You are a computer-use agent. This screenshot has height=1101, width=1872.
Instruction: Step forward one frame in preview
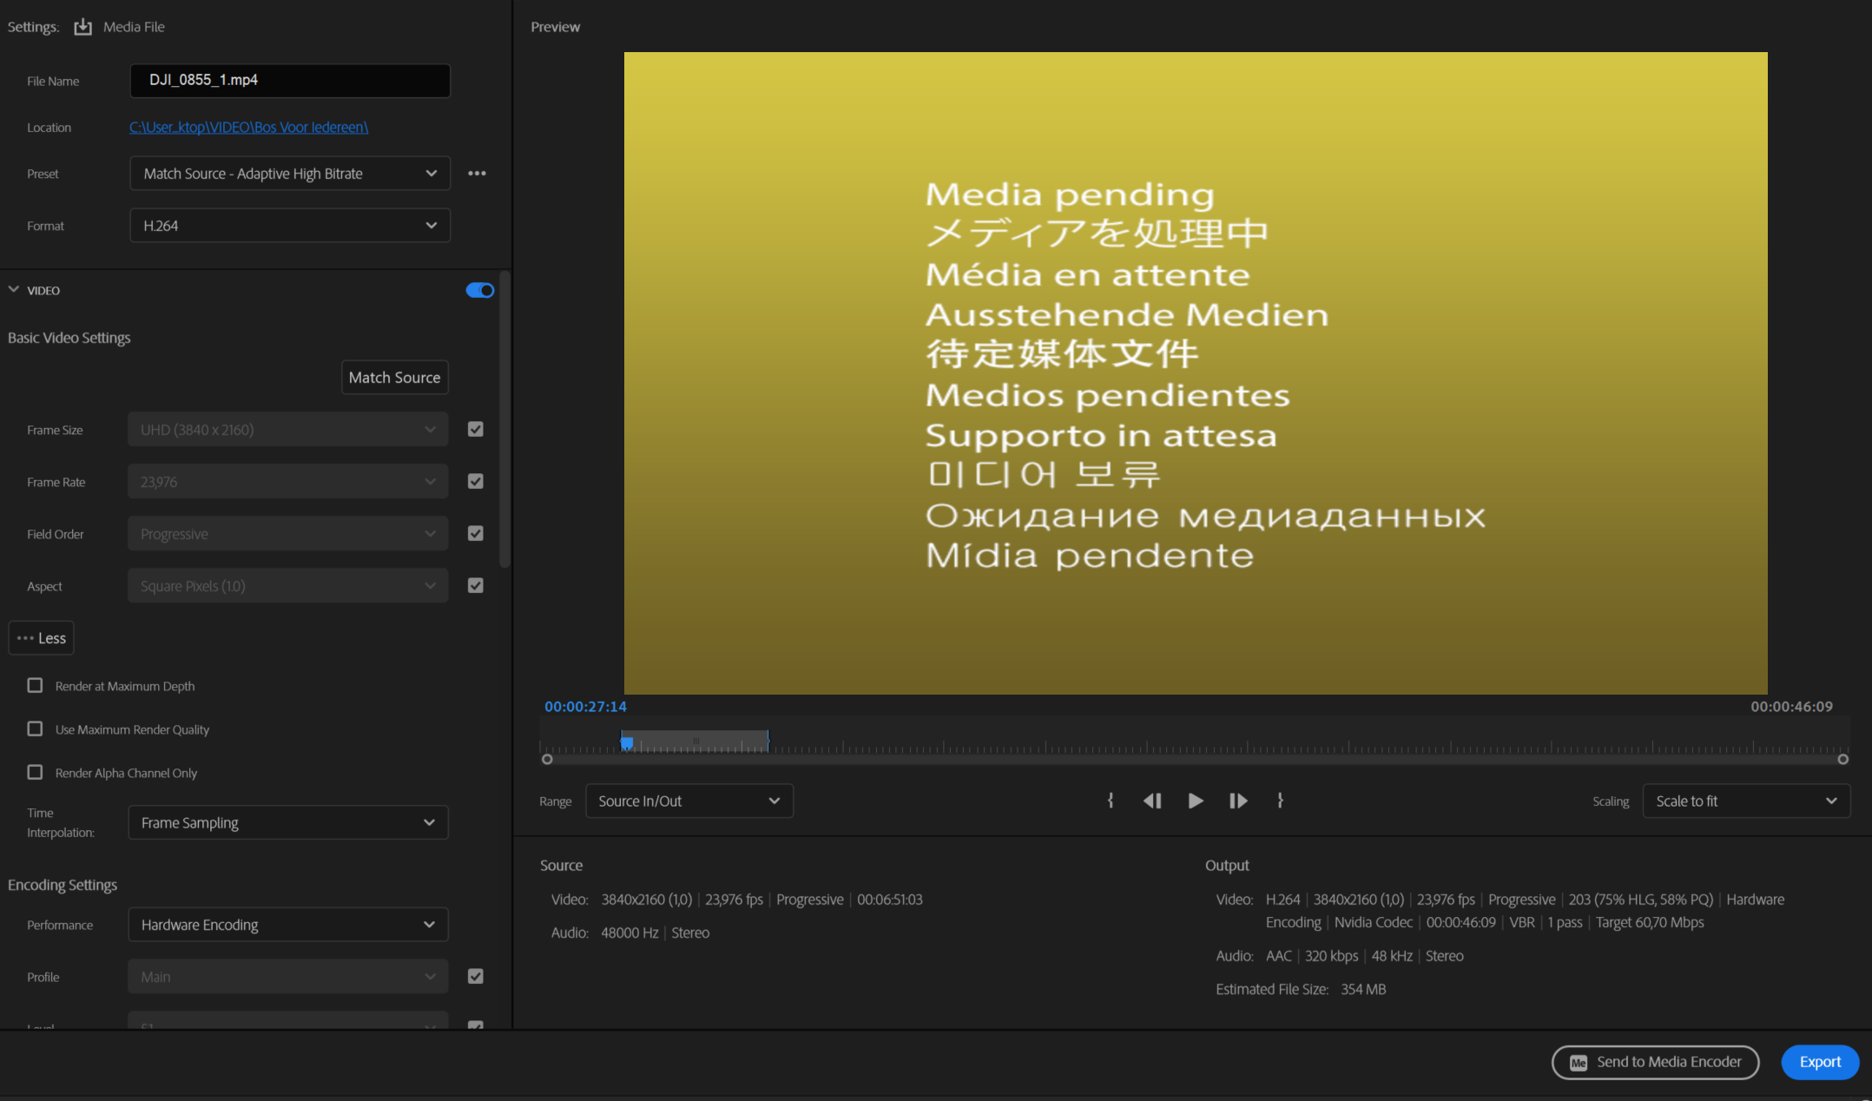(x=1238, y=801)
